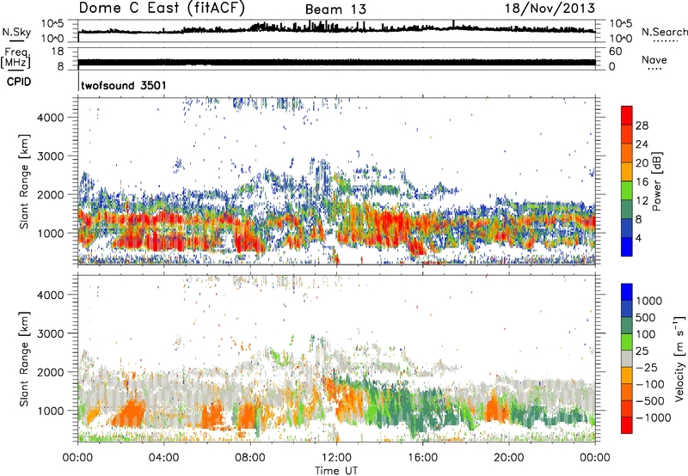Click the '18' frequency axis tick label
The width and height of the screenshot is (688, 476).
click(x=58, y=52)
